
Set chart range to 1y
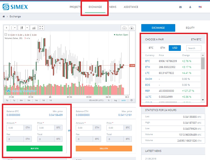point(14,100)
